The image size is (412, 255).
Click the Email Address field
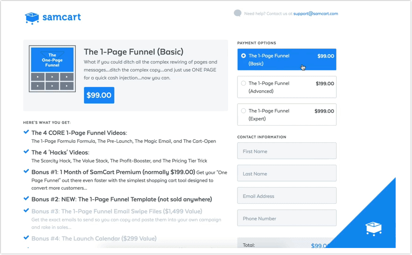point(287,195)
